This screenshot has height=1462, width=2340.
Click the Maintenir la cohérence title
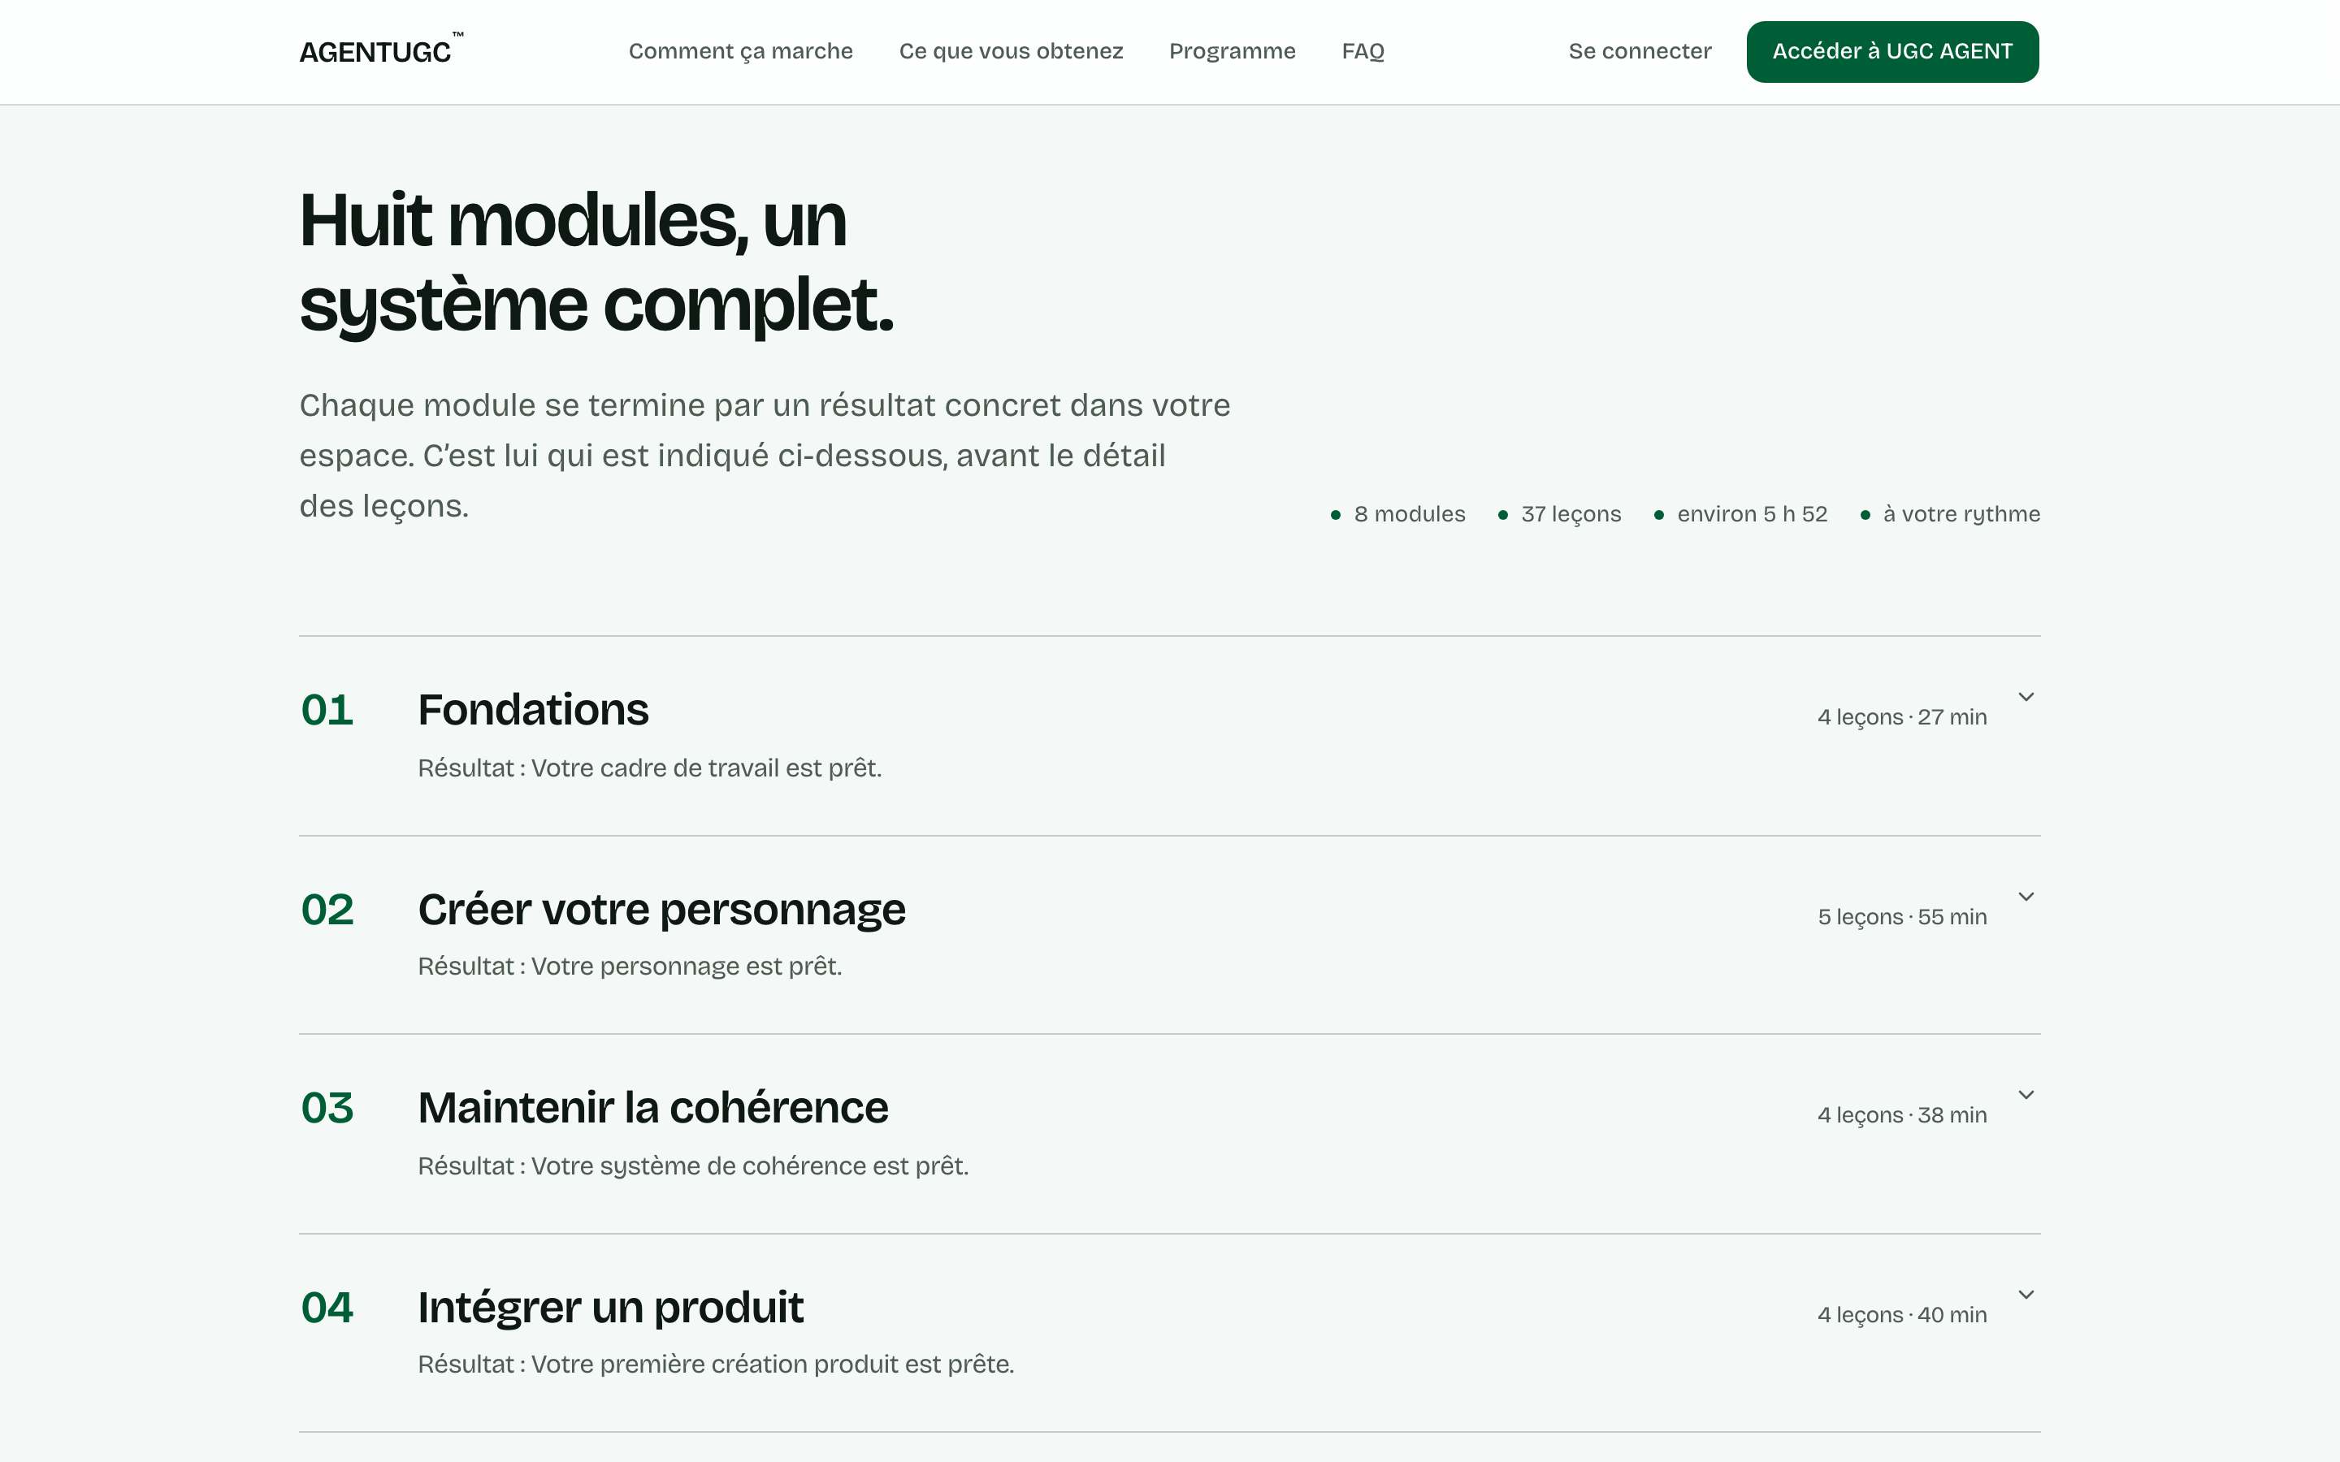[x=652, y=1108]
